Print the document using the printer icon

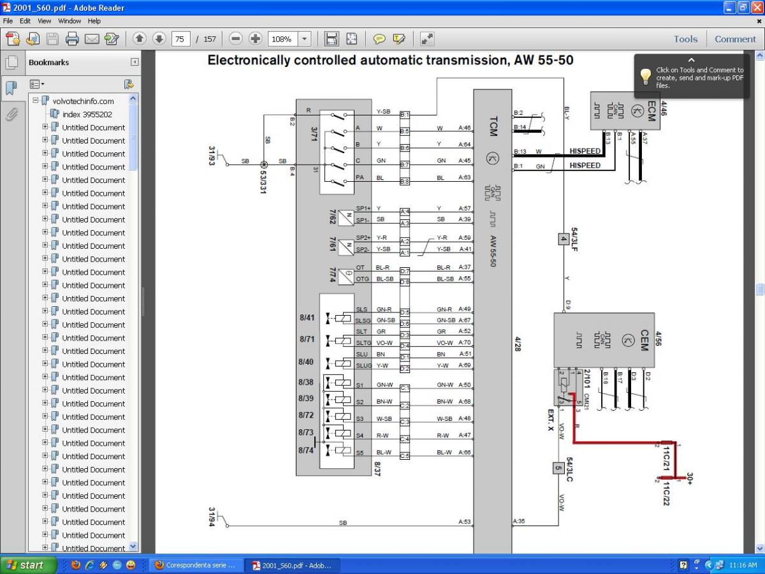pos(72,39)
